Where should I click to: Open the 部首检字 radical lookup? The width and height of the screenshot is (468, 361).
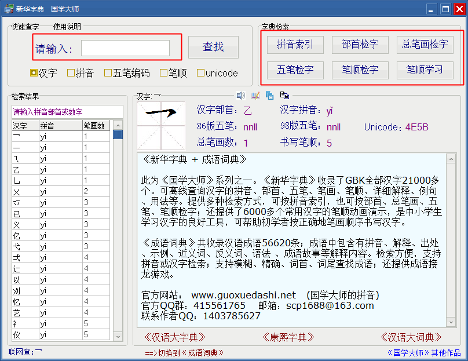pyautogui.click(x=360, y=45)
